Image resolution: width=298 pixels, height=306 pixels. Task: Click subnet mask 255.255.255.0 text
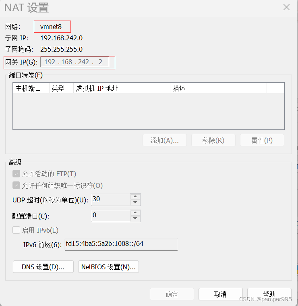click(61, 49)
